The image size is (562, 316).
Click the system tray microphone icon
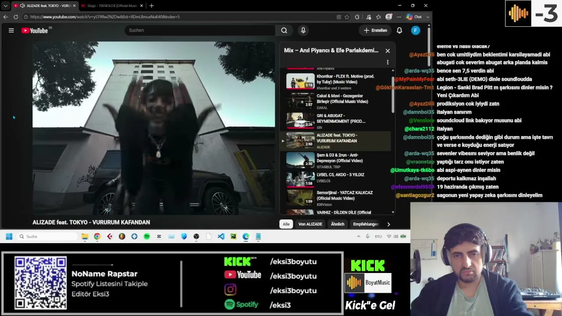367,237
